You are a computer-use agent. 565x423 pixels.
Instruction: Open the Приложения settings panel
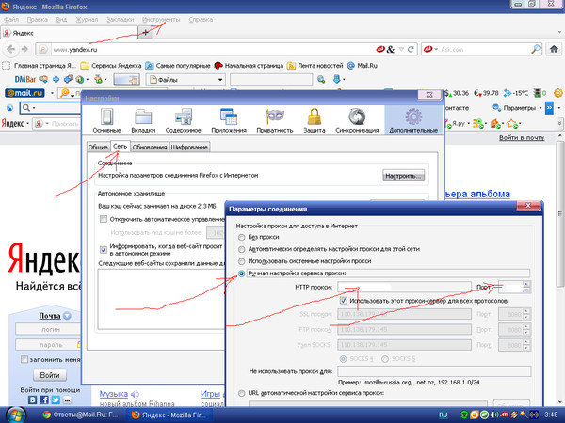229,121
